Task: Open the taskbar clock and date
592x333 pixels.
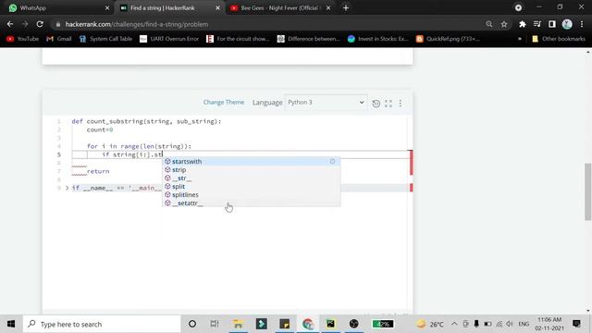Action: [549, 324]
